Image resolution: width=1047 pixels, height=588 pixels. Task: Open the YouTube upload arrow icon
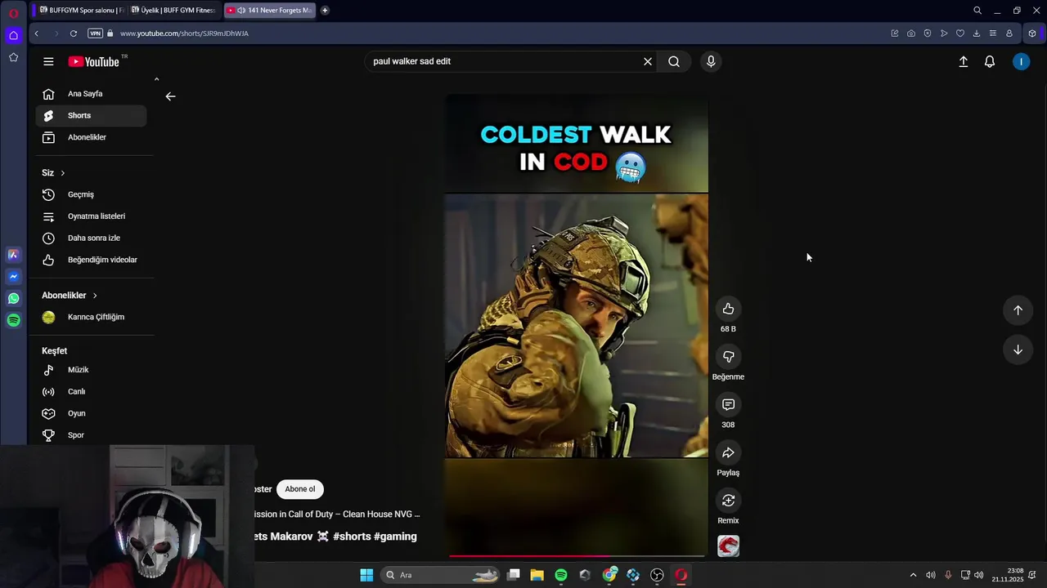(964, 61)
